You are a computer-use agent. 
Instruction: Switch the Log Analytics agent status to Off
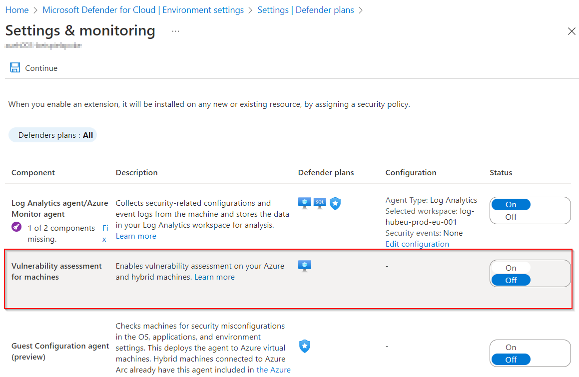click(511, 217)
